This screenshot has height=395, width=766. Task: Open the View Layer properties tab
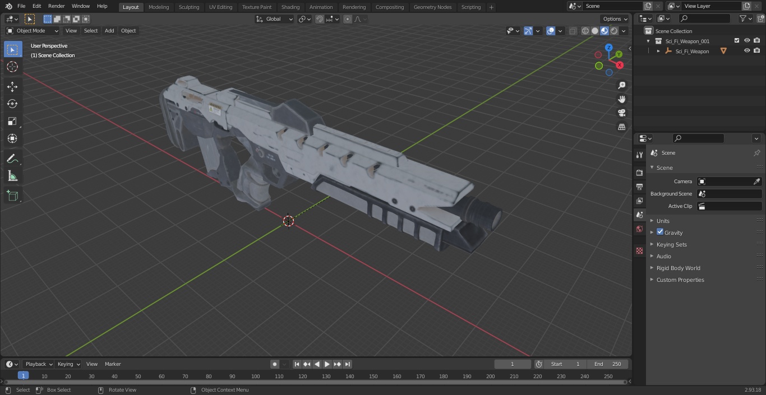click(639, 201)
